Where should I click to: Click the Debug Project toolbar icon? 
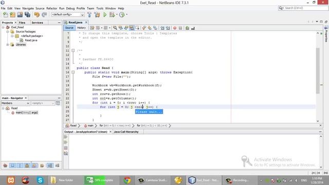(x=112, y=15)
